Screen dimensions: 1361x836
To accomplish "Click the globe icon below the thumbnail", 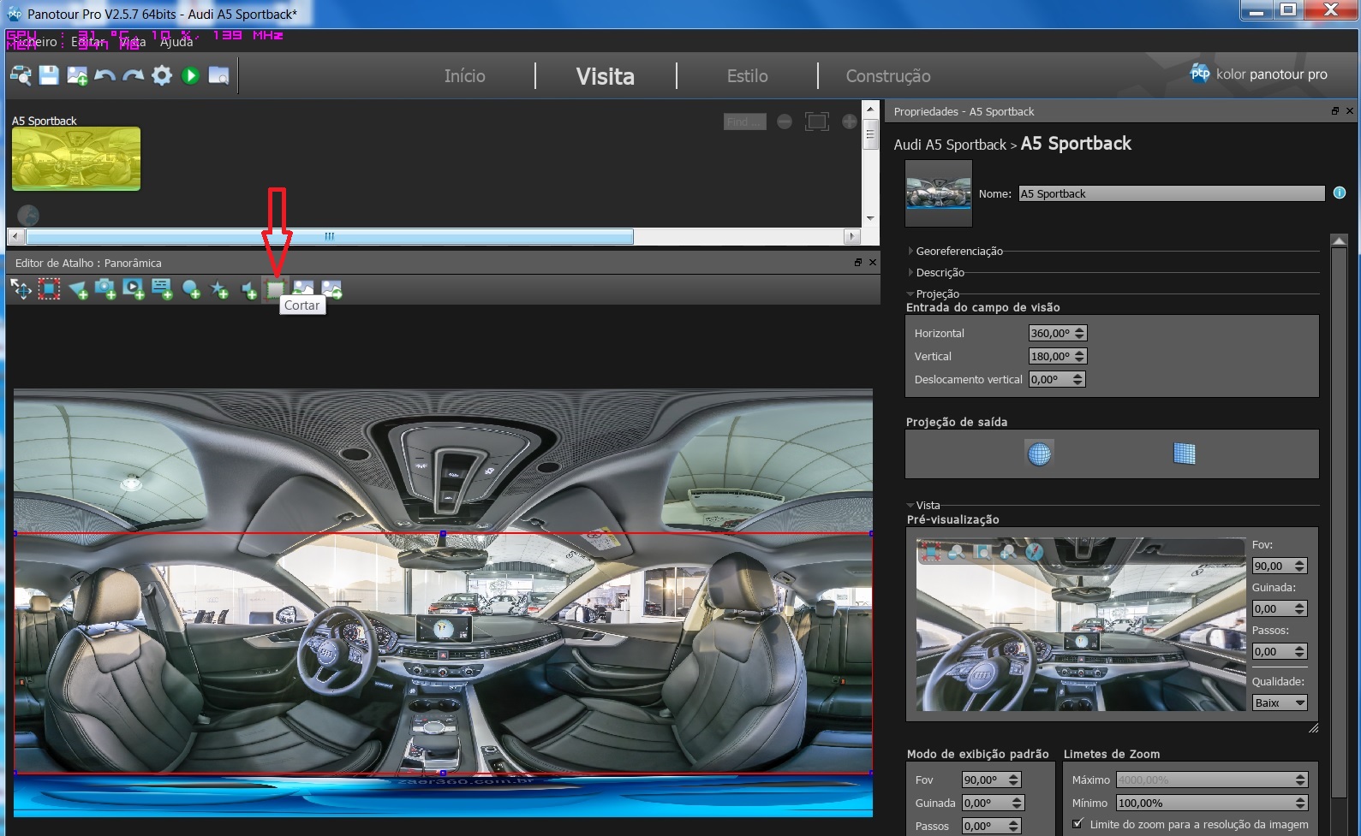I will pos(28,215).
